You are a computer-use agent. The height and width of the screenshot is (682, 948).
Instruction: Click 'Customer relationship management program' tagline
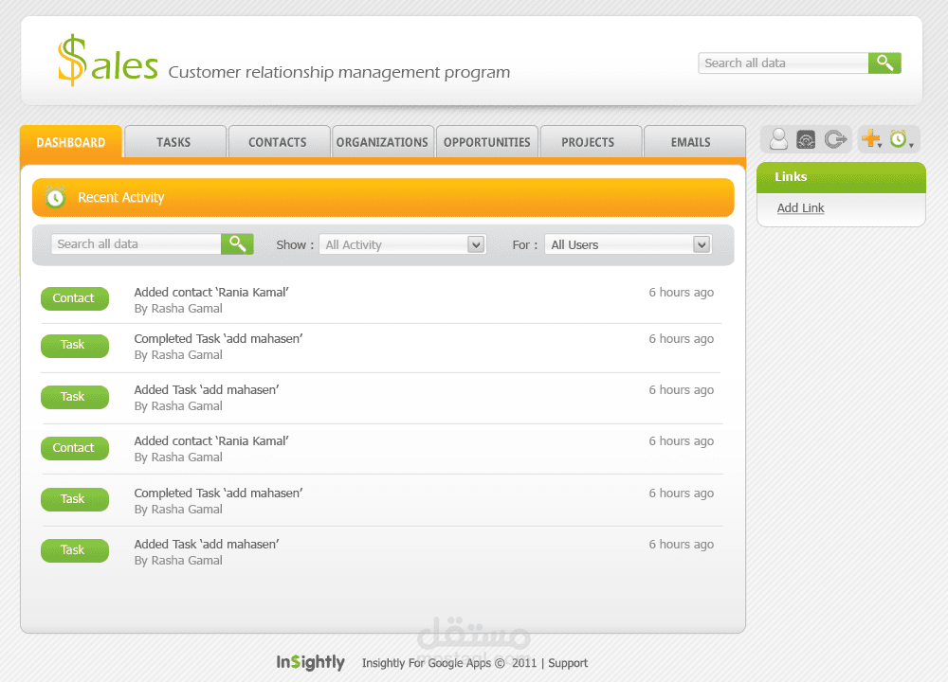(x=339, y=73)
